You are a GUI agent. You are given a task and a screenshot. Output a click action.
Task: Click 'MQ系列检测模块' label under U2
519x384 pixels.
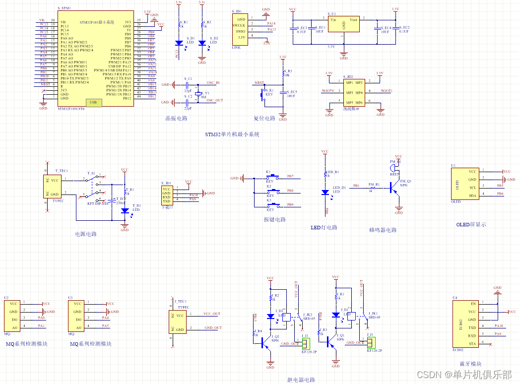click(x=27, y=344)
